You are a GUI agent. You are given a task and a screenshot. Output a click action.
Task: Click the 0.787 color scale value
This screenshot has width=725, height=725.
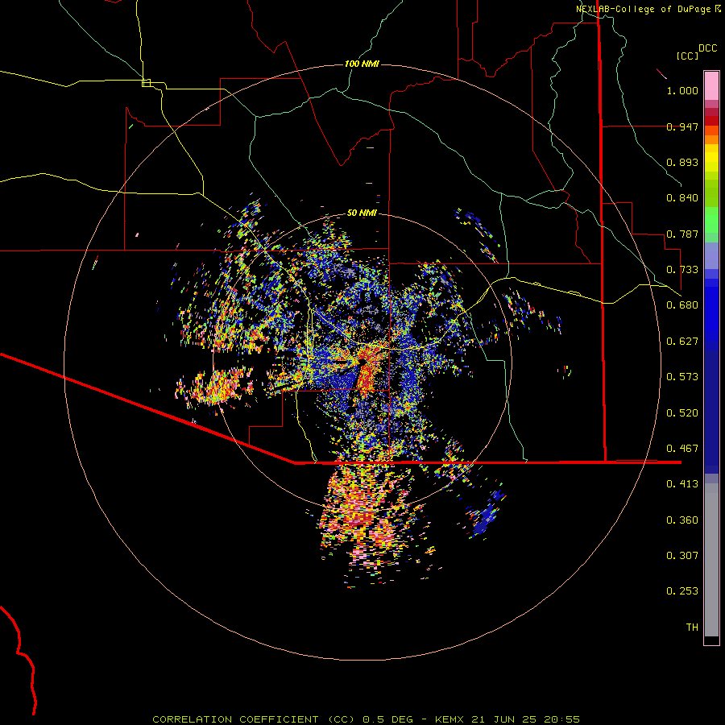coord(682,234)
